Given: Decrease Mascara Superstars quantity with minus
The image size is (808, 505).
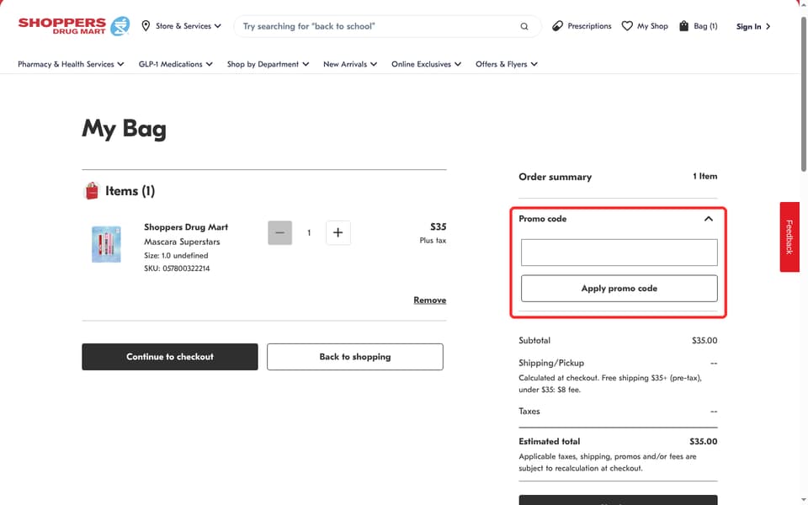Looking at the screenshot, I should point(279,233).
